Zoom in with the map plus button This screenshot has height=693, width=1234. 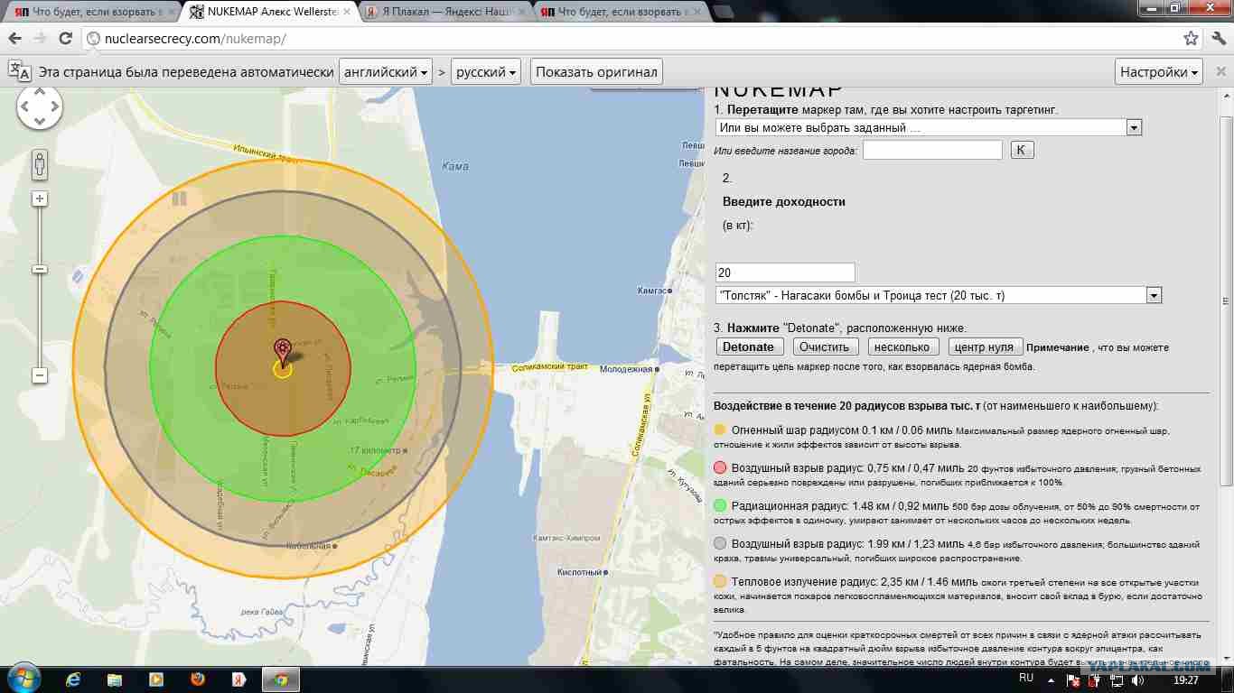(40, 199)
